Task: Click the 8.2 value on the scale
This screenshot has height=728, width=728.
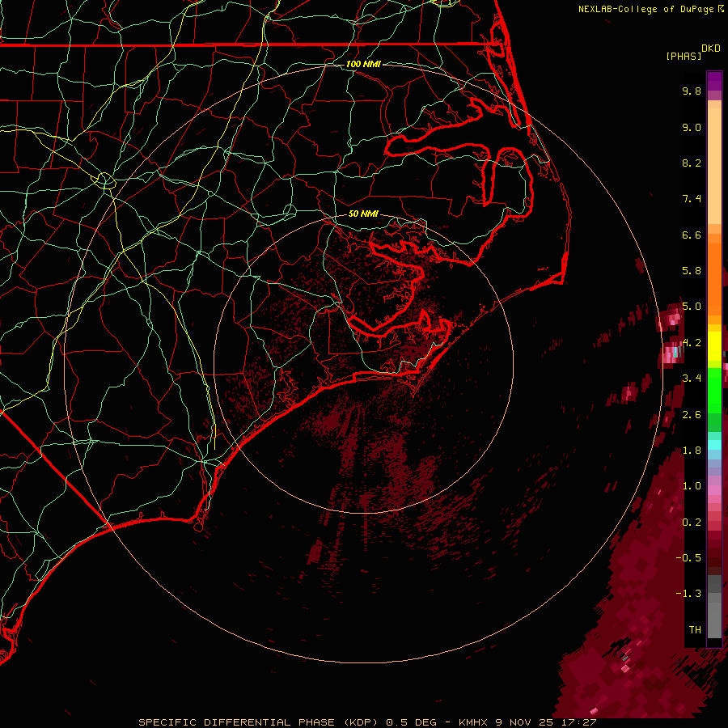Action: click(x=692, y=163)
